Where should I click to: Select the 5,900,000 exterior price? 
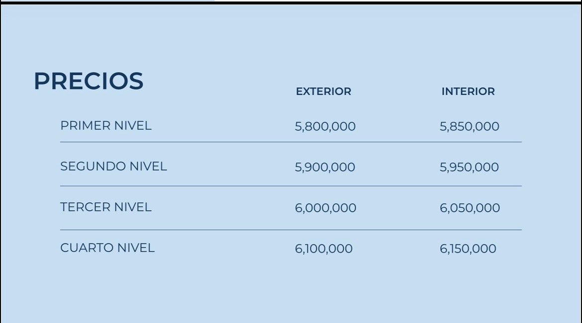[x=325, y=167]
